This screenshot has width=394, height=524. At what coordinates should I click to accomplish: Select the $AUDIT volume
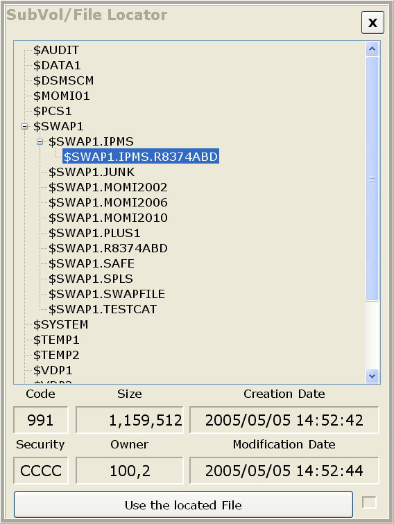pyautogui.click(x=56, y=50)
